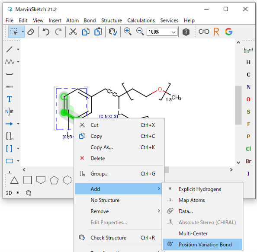
Task: Click the canvas scroll-left arrow
Action: click(24, 169)
